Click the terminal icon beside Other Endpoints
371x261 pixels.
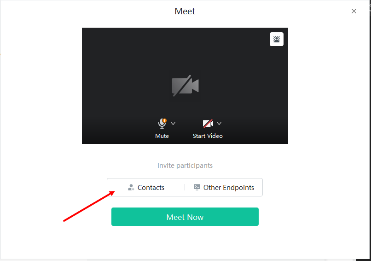point(197,187)
